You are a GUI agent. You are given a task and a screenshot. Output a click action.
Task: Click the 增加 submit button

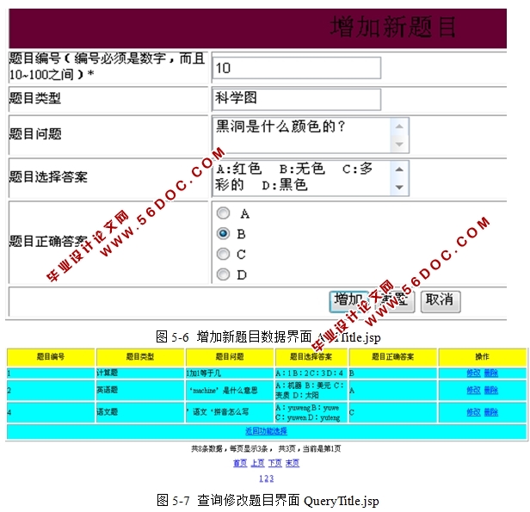pos(348,301)
